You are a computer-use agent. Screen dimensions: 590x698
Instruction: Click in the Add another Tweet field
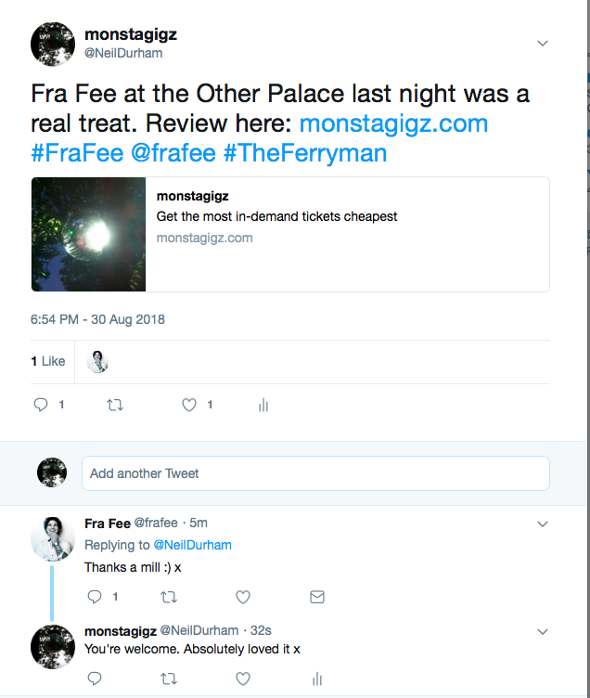(315, 473)
